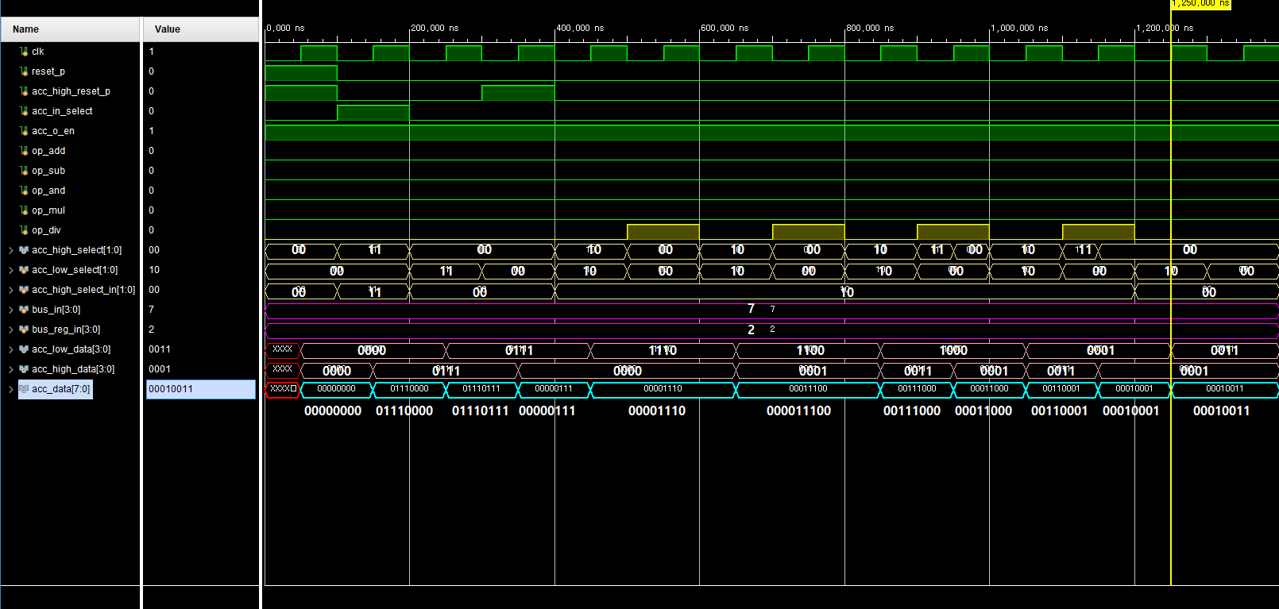Click the annotation text 01110111 below waveforms
Screen dimensions: 1279x609
480,411
